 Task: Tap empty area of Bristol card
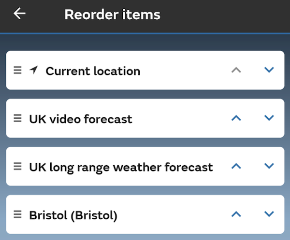click(174, 215)
